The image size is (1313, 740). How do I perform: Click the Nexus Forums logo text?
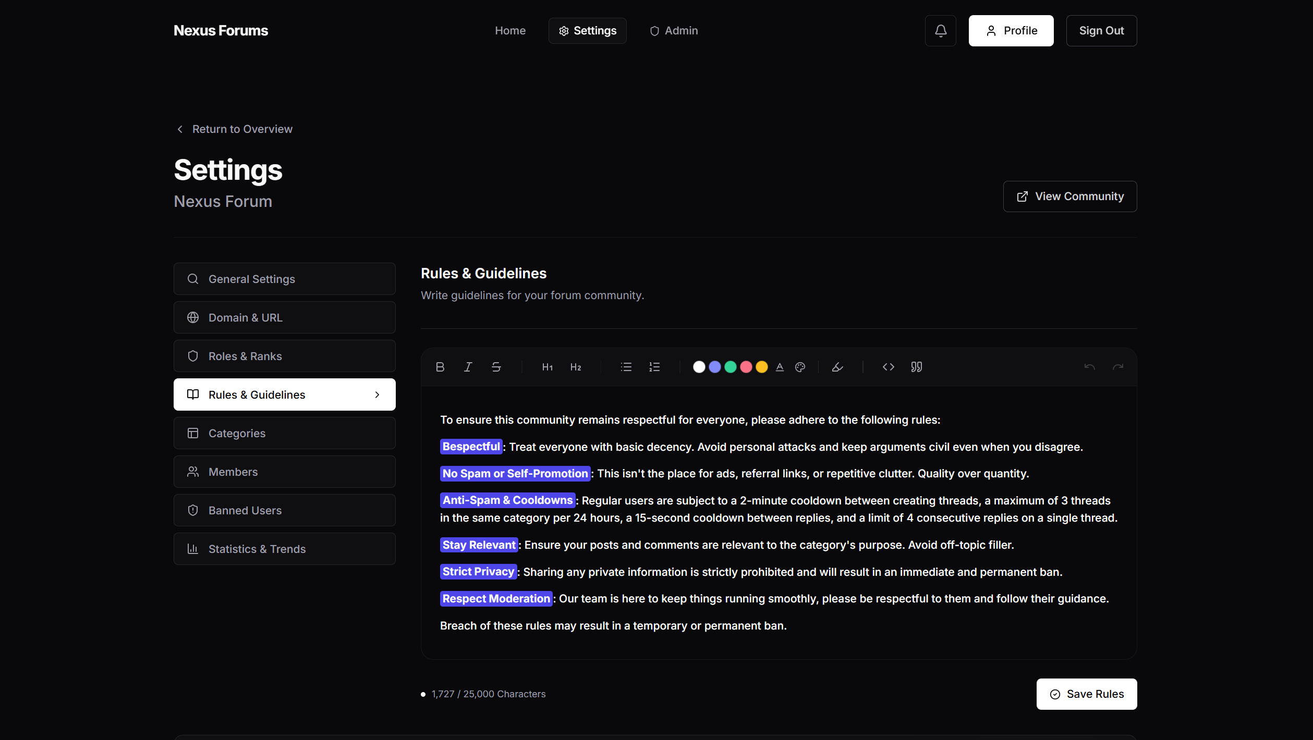click(221, 31)
